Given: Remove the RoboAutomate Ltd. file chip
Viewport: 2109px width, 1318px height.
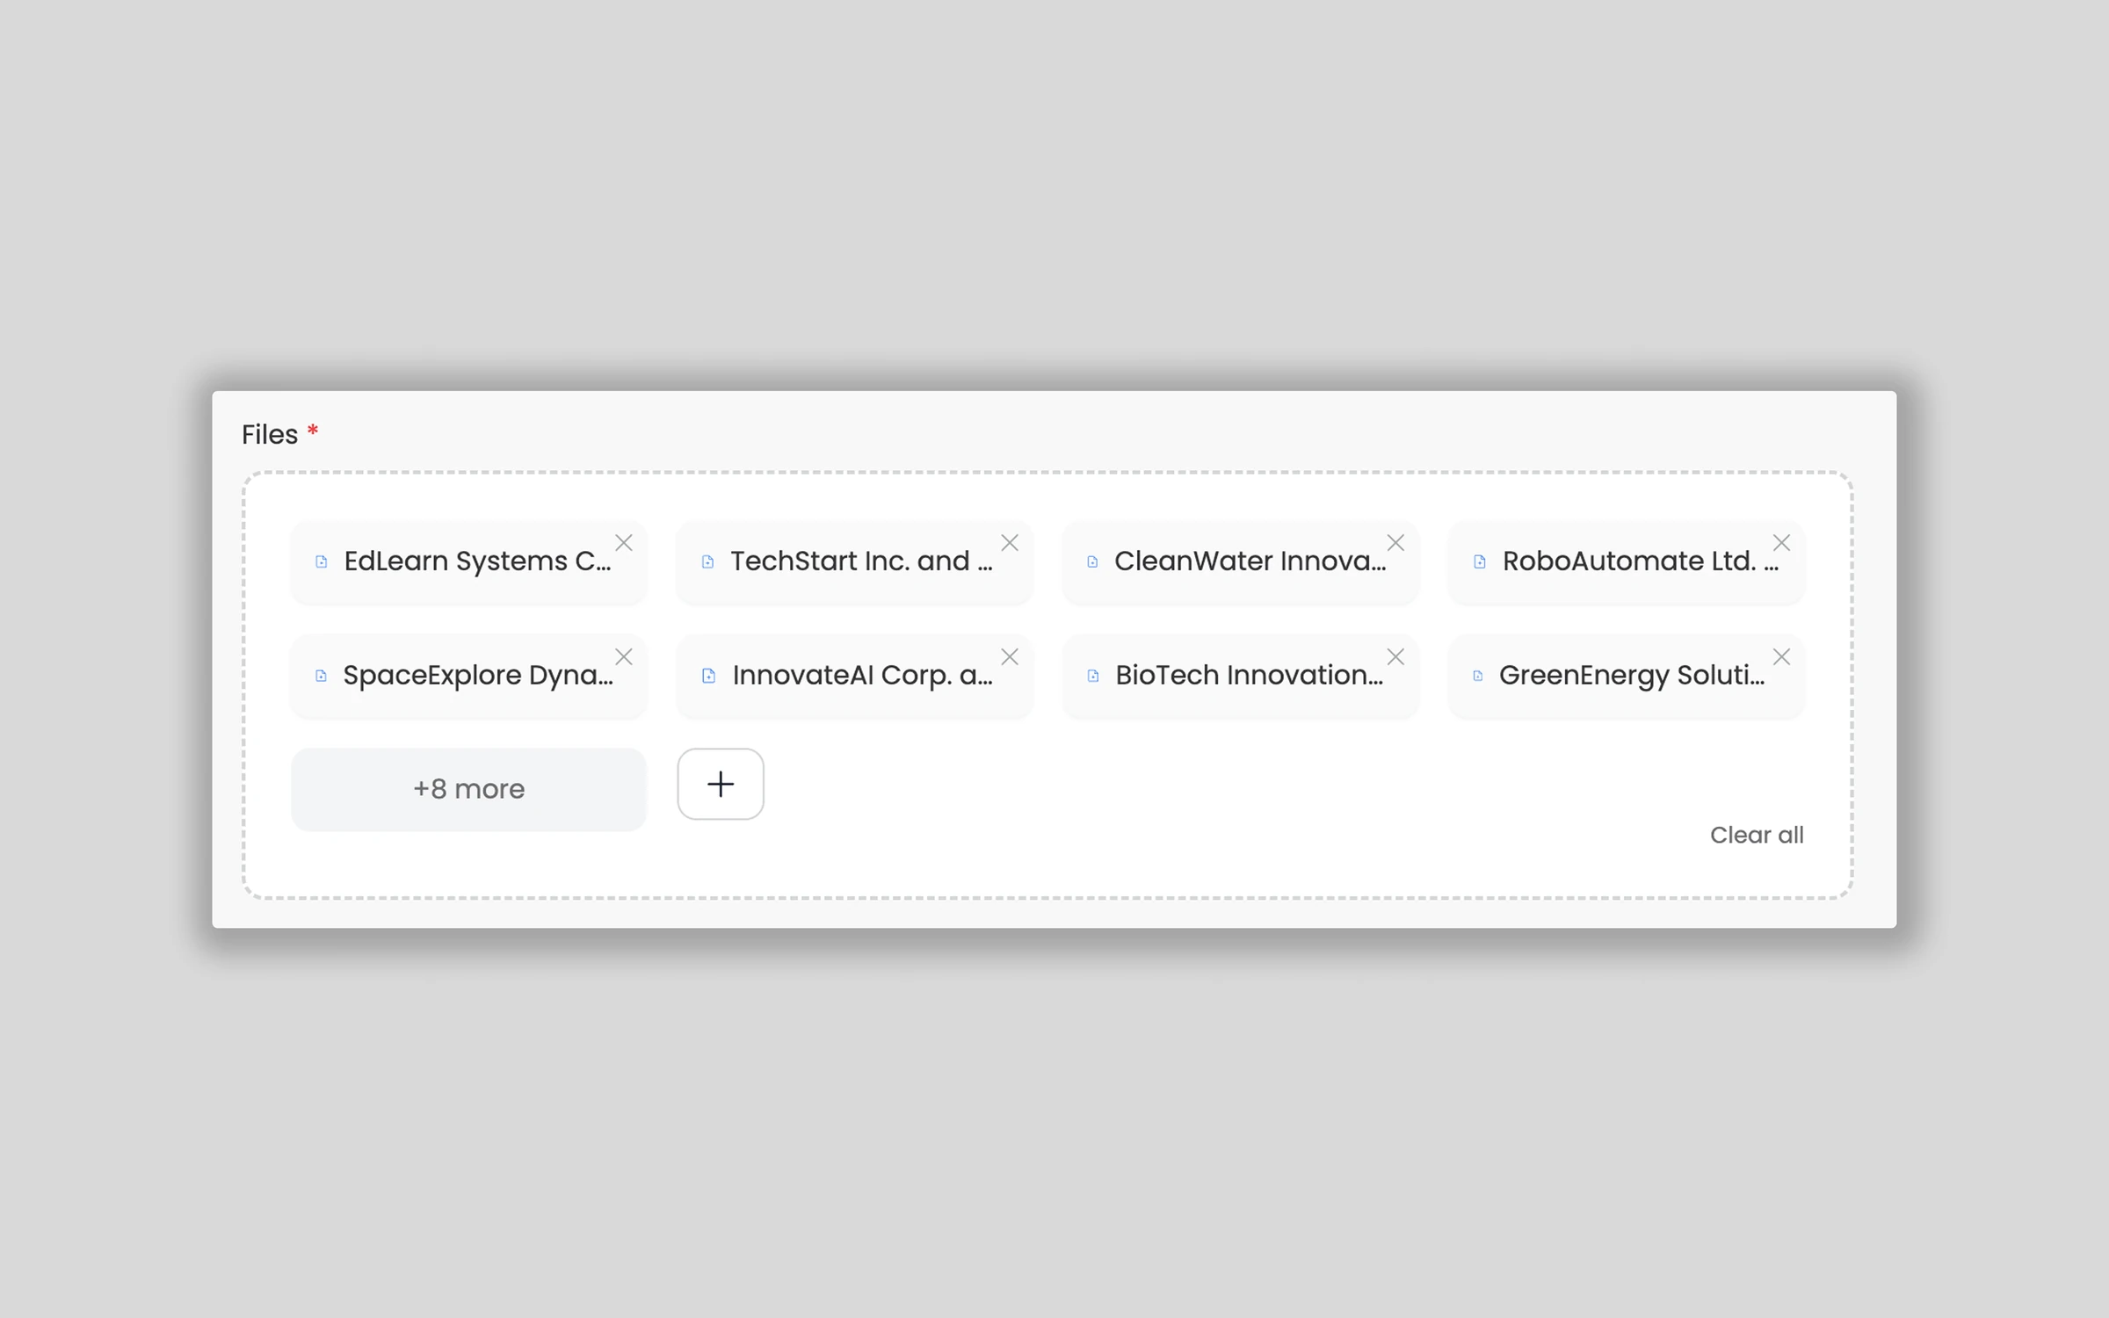Looking at the screenshot, I should 1781,543.
